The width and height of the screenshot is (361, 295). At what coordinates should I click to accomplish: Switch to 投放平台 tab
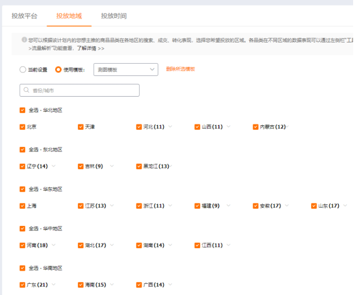click(24, 16)
